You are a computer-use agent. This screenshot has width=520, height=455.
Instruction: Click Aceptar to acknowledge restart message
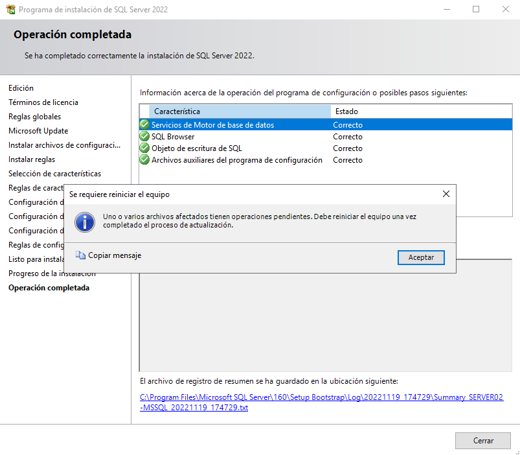421,257
